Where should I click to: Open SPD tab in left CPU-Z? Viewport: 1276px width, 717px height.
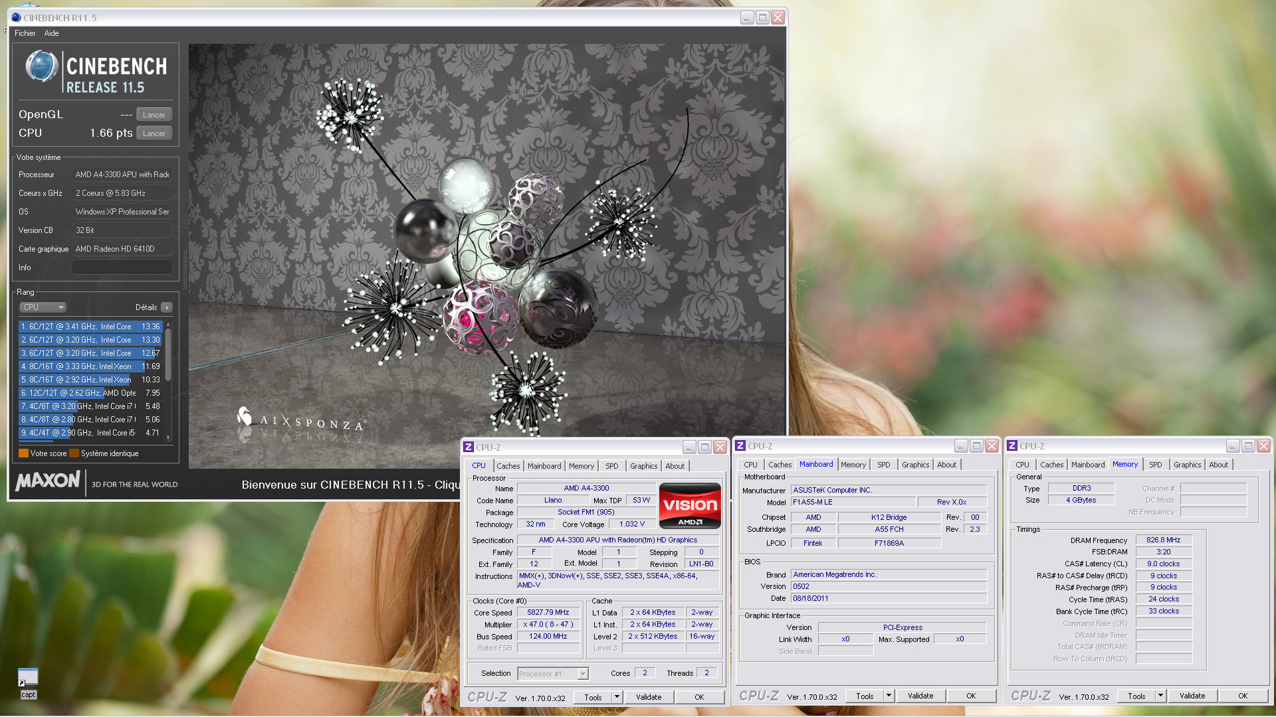click(612, 466)
